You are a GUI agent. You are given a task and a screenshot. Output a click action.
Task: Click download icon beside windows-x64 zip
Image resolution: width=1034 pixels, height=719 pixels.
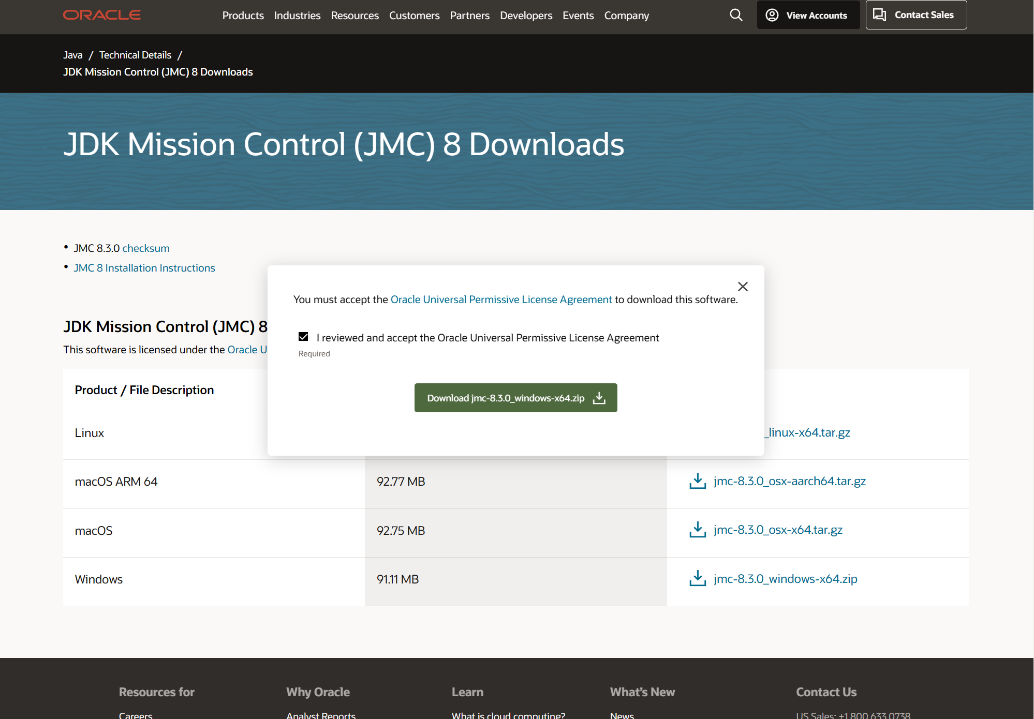(x=698, y=578)
